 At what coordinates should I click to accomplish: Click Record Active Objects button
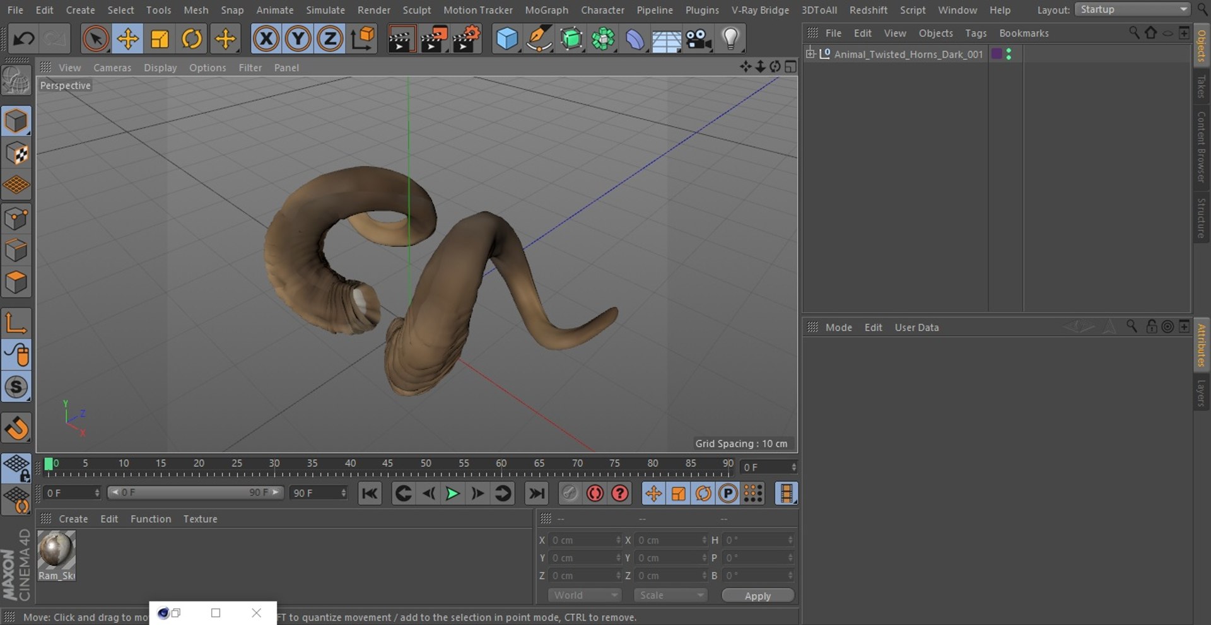click(x=570, y=493)
